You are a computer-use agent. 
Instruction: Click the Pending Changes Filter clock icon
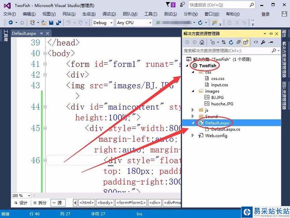point(212,42)
